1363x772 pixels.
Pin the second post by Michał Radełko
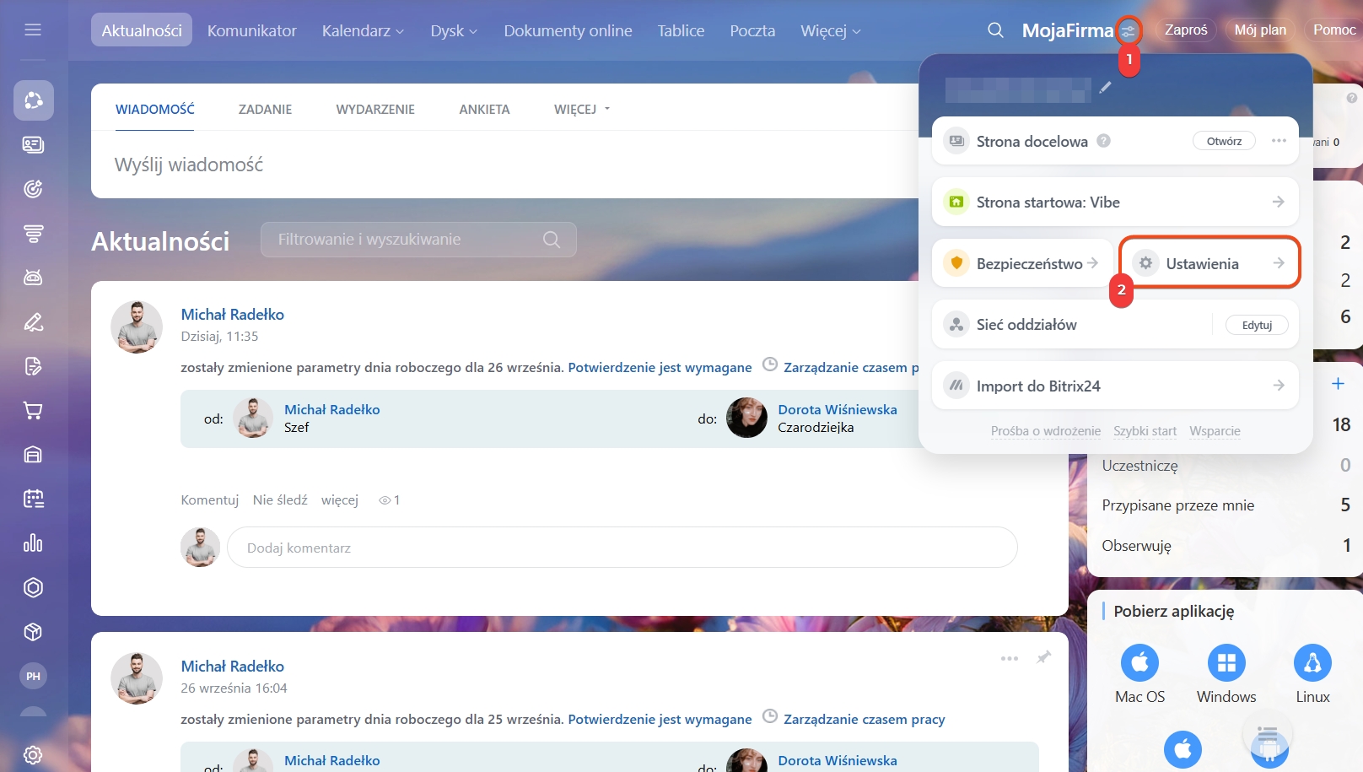[x=1044, y=657]
